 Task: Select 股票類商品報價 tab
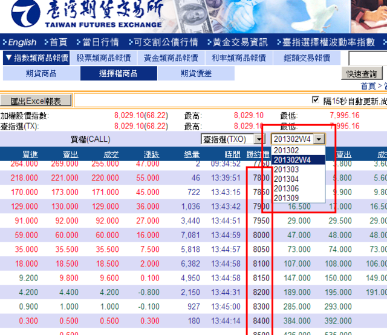103,58
